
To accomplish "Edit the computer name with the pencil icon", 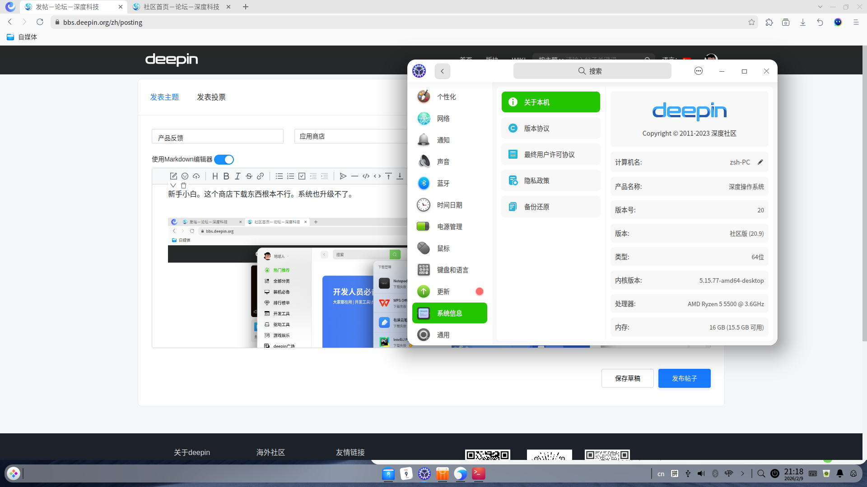I will (x=760, y=162).
